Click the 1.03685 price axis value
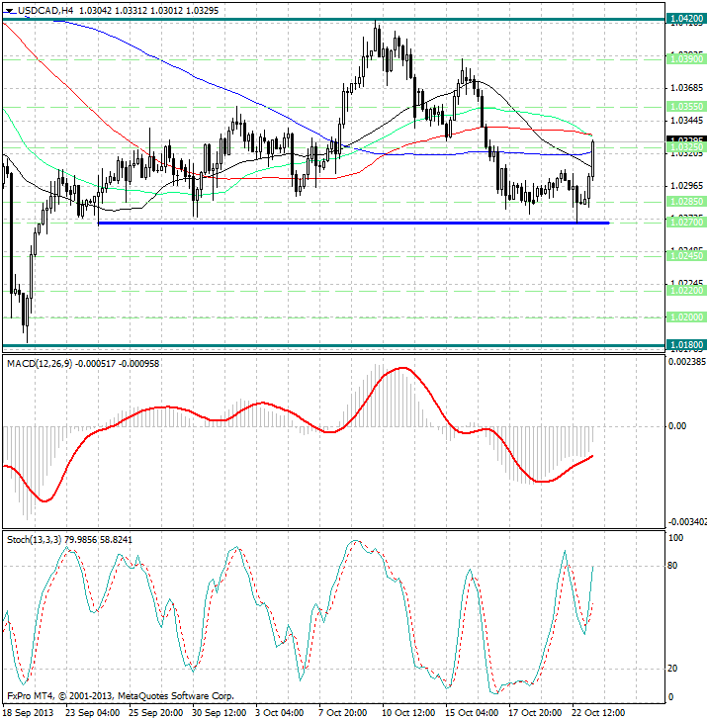This screenshot has width=707, height=721. (x=687, y=88)
